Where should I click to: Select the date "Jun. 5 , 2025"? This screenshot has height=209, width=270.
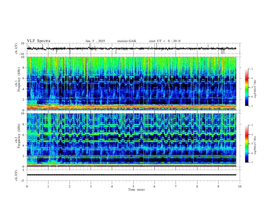tap(95, 41)
